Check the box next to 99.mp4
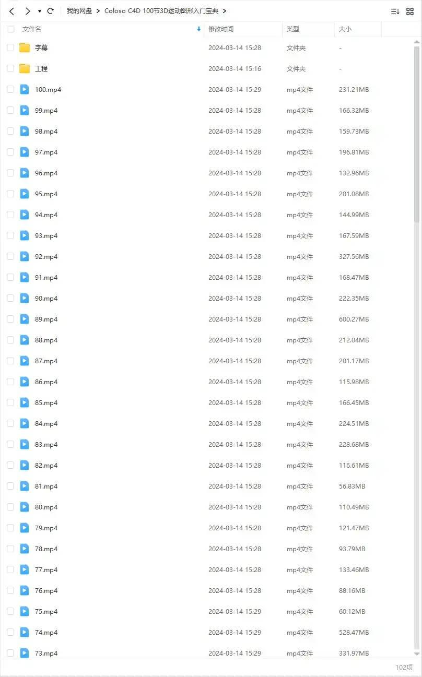The image size is (422, 677). 10,111
